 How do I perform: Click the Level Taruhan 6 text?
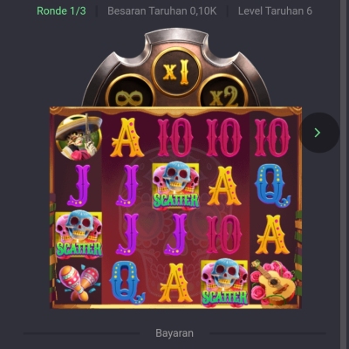pyautogui.click(x=275, y=11)
